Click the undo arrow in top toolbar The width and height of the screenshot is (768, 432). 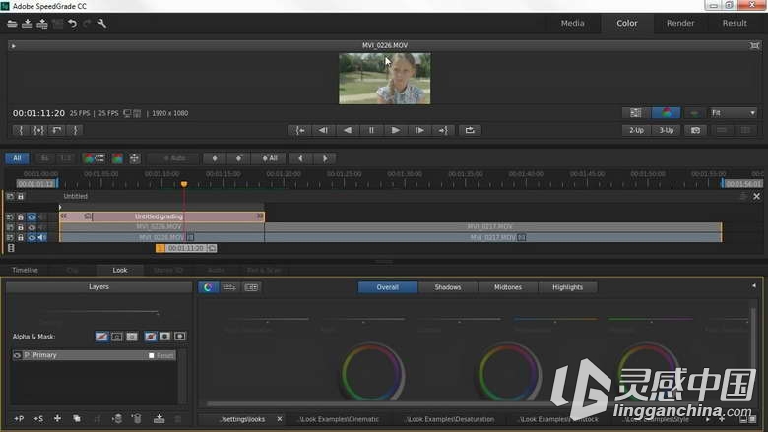click(73, 23)
